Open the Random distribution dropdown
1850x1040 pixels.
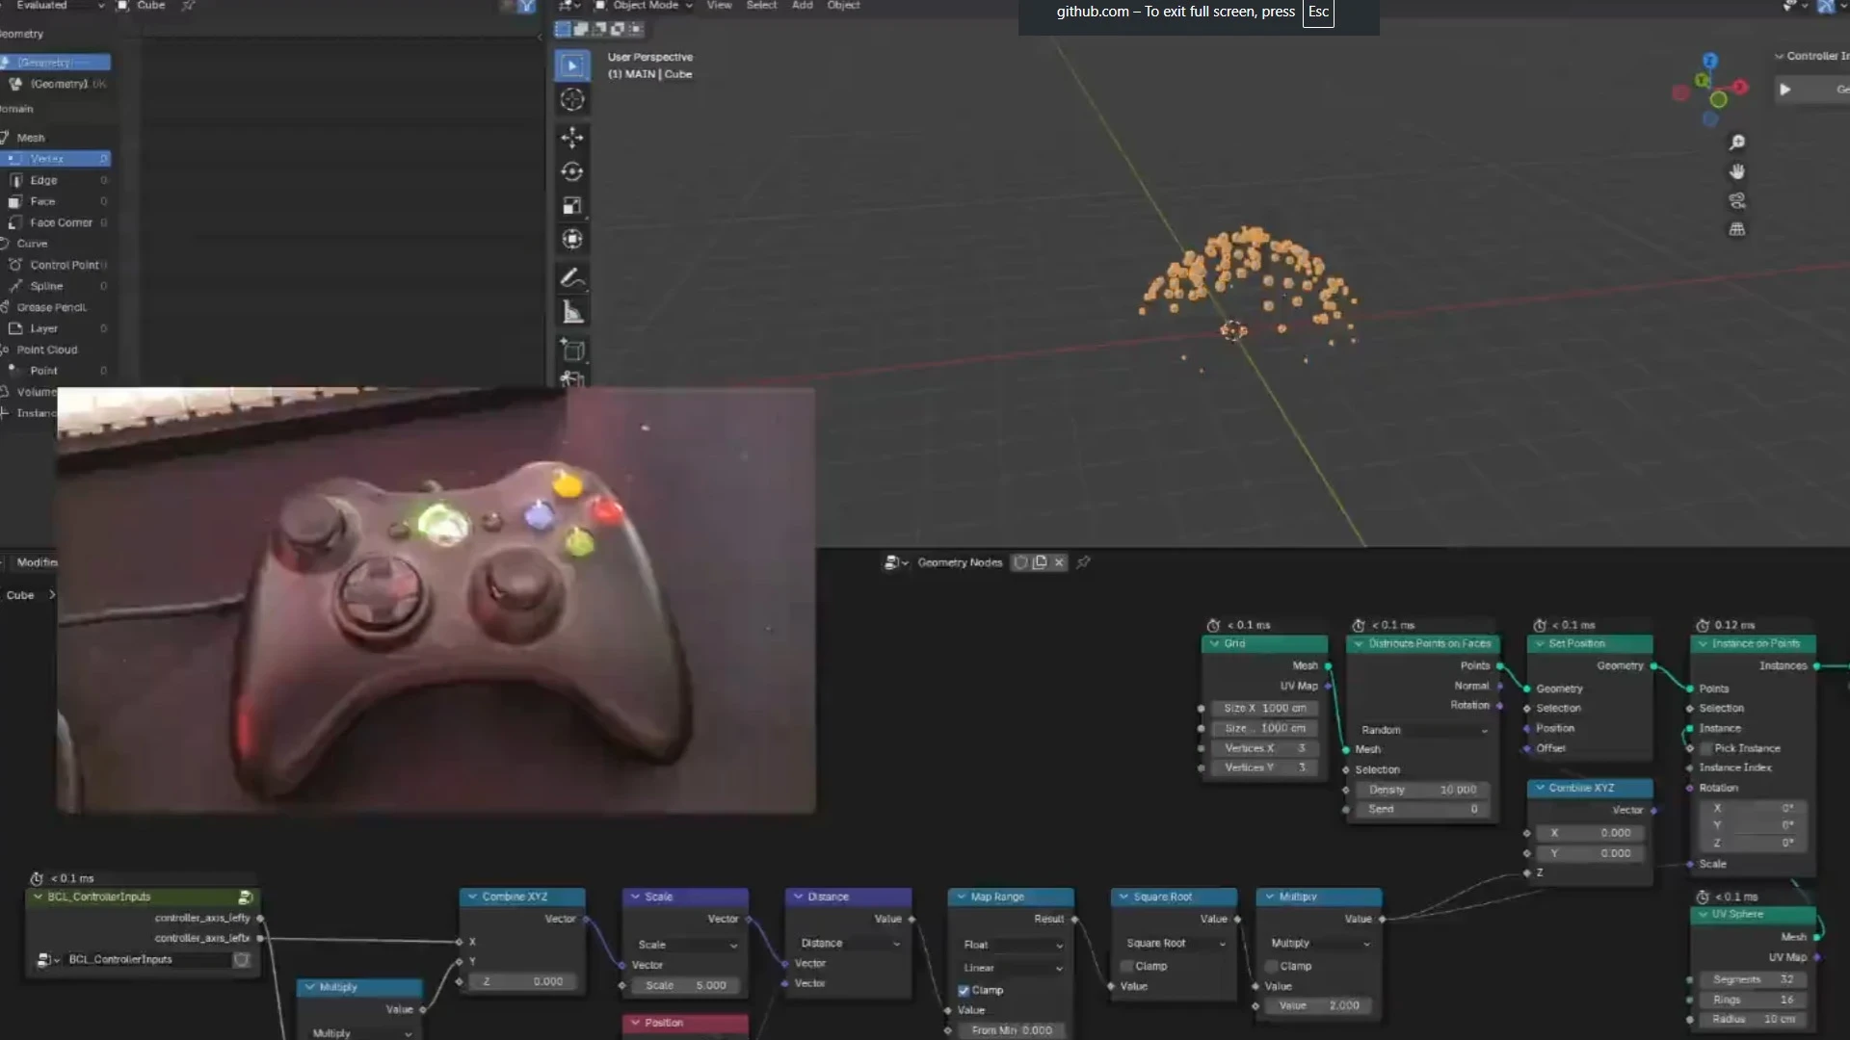pyautogui.click(x=1424, y=730)
